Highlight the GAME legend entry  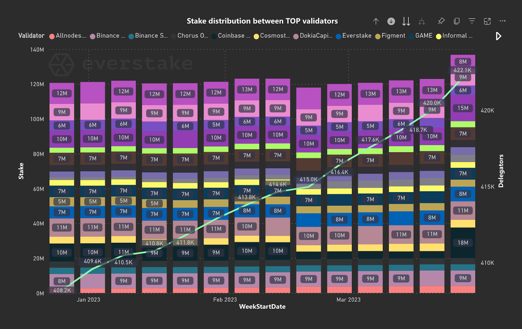click(x=420, y=36)
